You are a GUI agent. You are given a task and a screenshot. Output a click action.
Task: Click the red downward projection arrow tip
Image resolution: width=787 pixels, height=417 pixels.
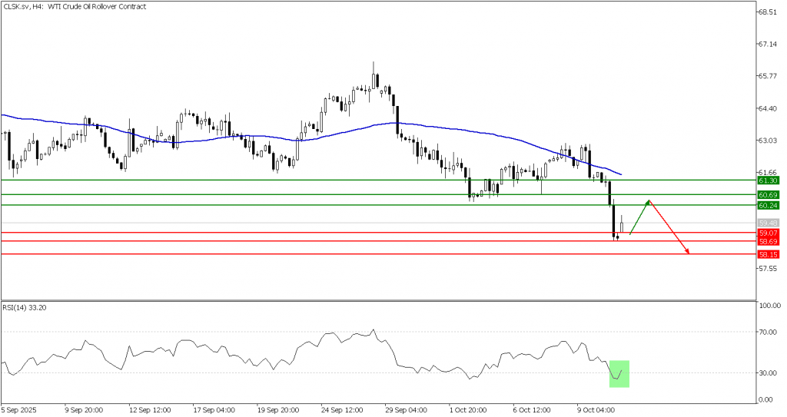pos(689,252)
